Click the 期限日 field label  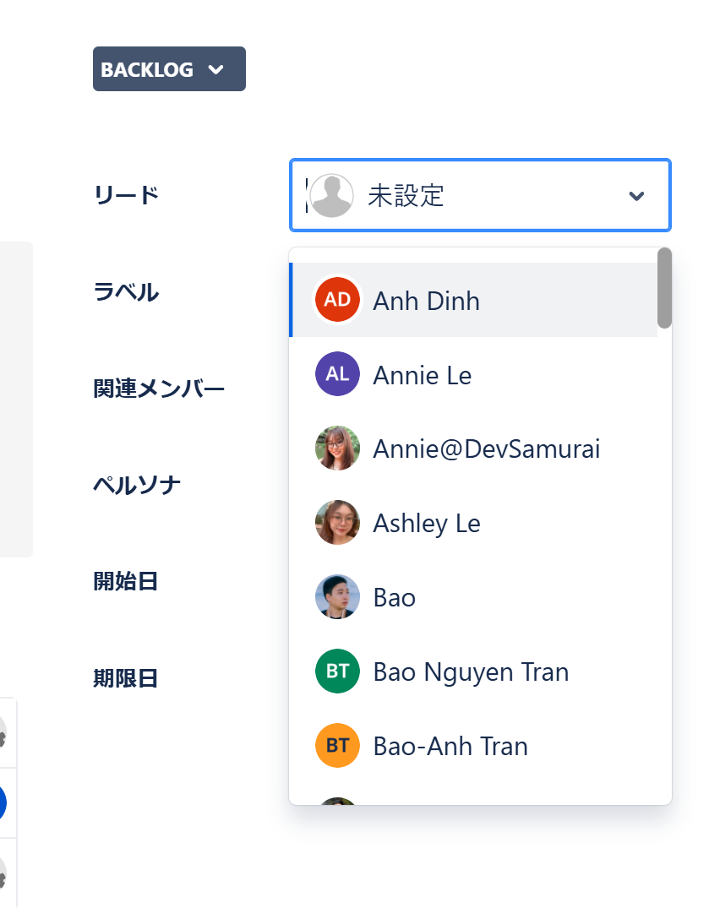pyautogui.click(x=126, y=678)
